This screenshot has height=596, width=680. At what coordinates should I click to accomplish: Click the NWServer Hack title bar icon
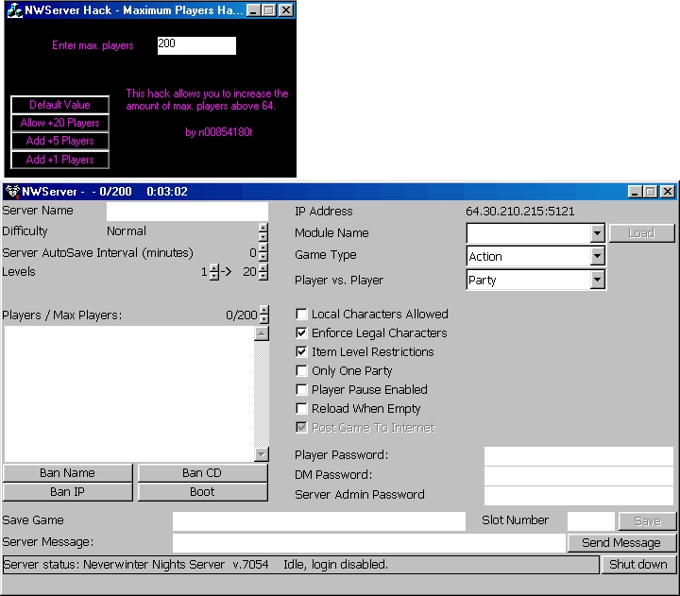[14, 10]
